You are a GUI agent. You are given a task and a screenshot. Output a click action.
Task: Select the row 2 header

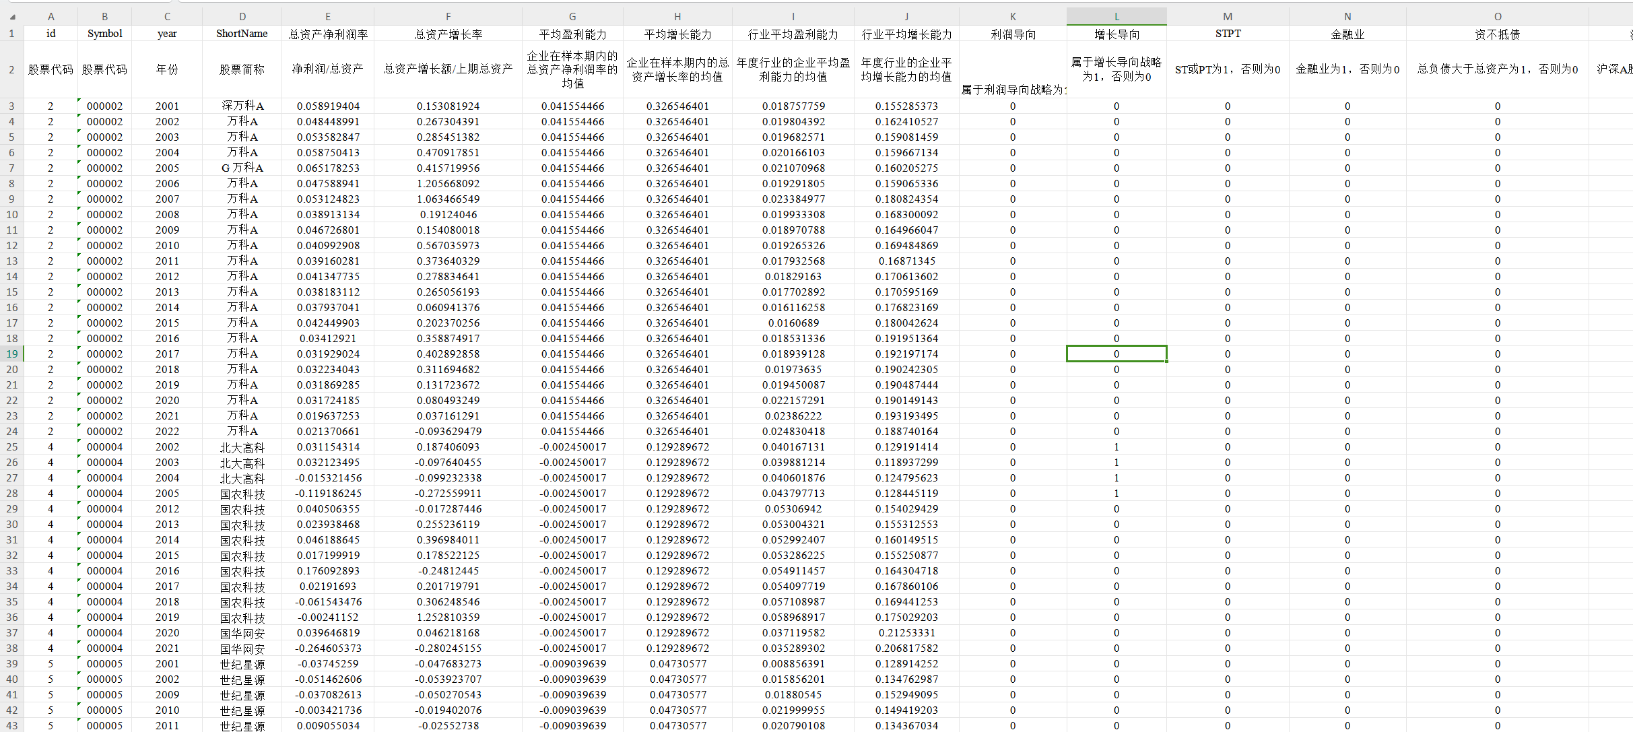point(12,69)
